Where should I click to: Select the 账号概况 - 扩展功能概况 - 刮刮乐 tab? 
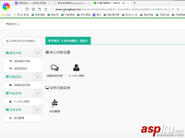tap(68, 41)
